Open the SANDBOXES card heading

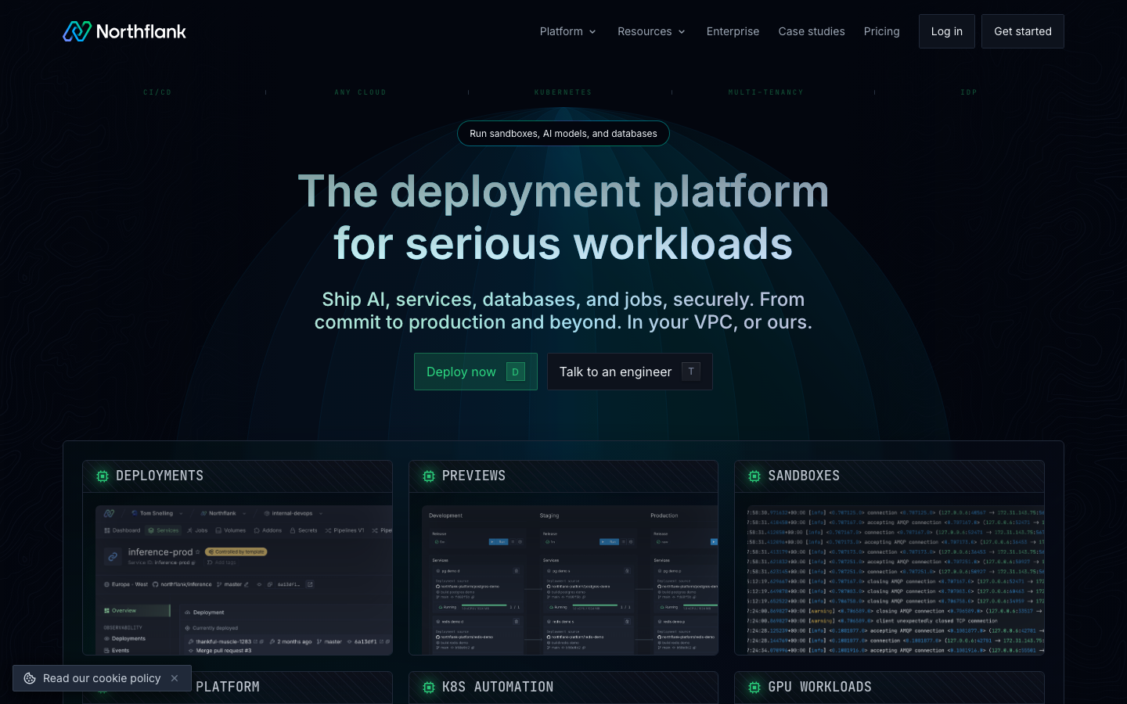pyautogui.click(x=804, y=476)
